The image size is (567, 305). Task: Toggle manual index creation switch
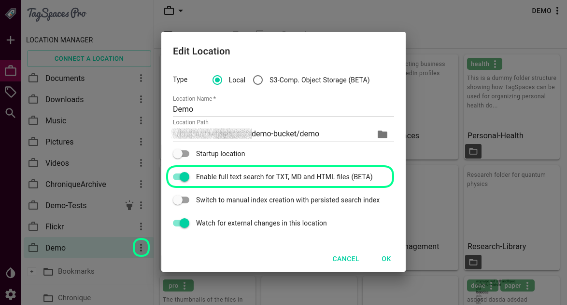[x=181, y=200]
